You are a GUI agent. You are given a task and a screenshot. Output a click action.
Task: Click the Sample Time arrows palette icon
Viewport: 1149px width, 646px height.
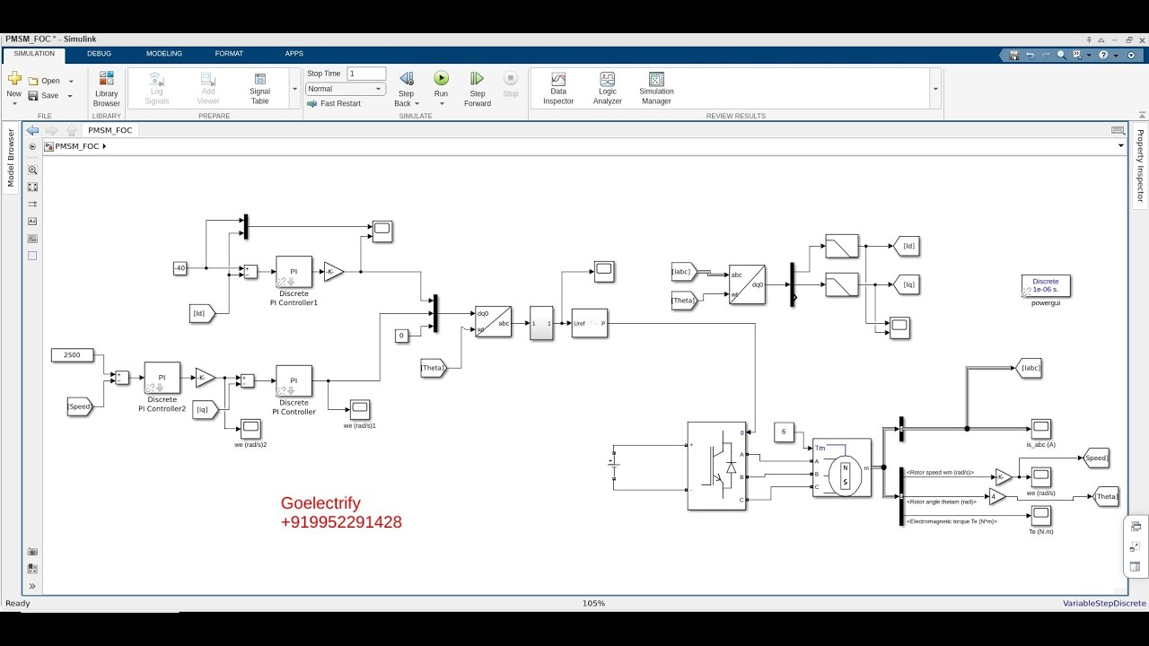[32, 204]
